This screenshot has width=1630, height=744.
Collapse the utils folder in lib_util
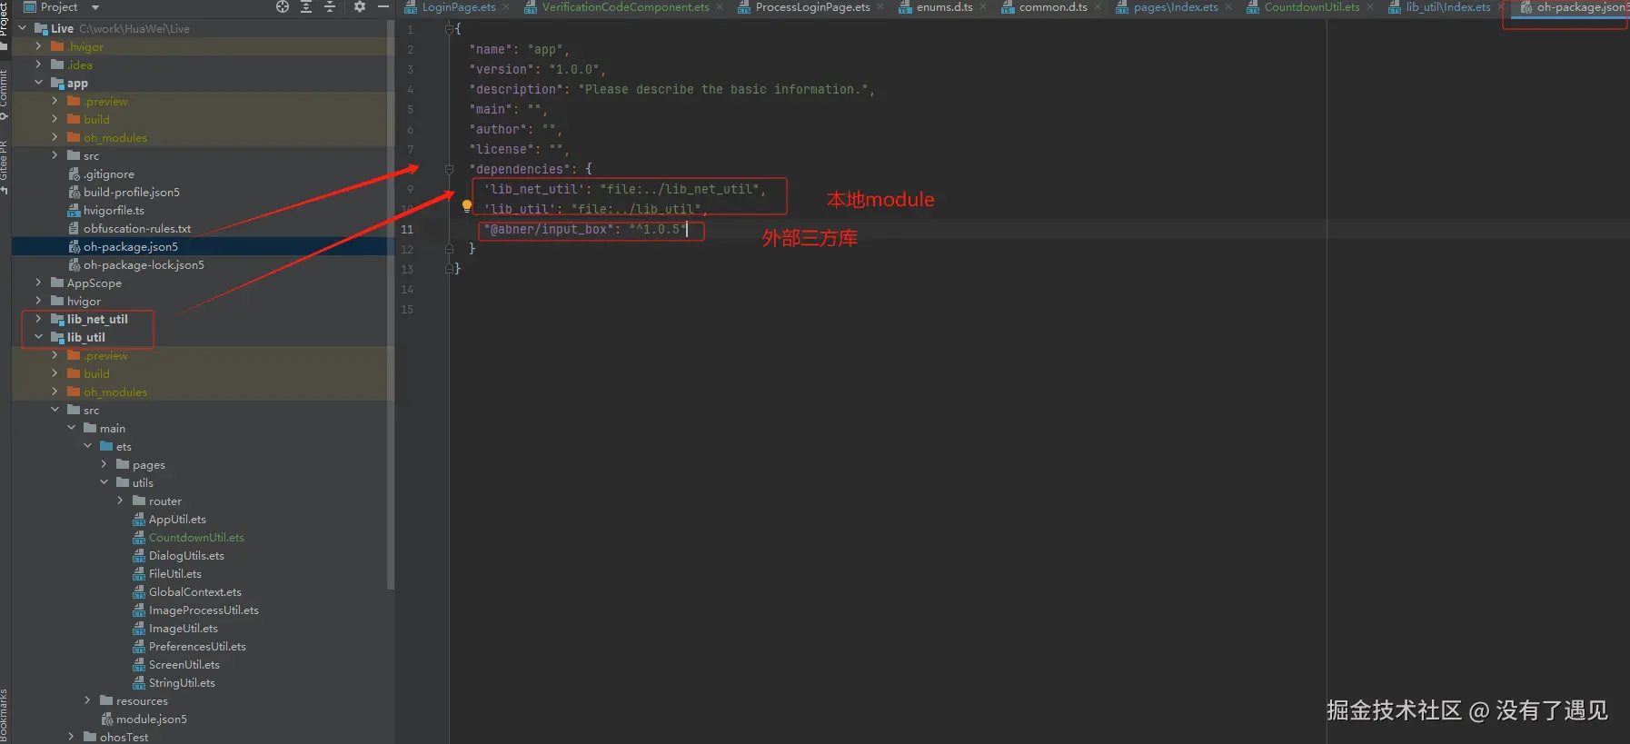[x=104, y=482]
